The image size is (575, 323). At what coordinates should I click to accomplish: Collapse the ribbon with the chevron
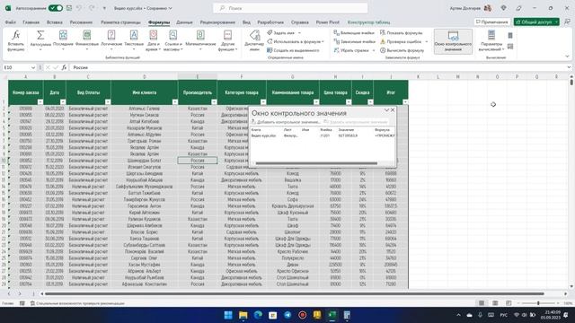pos(567,57)
